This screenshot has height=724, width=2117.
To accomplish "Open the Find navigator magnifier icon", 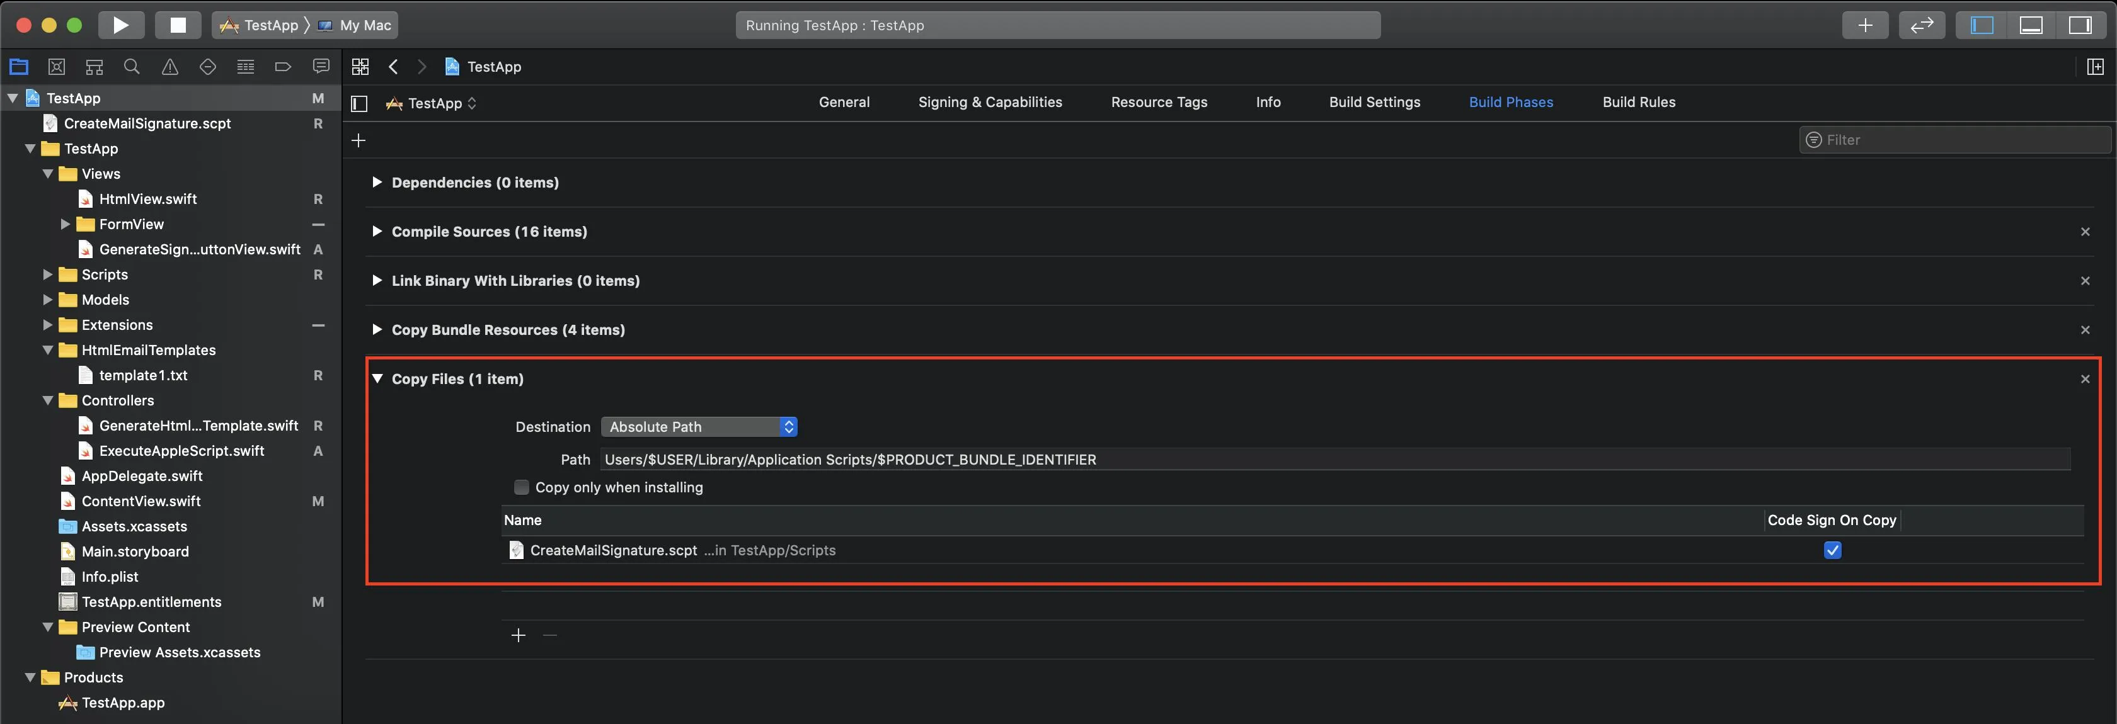I will [132, 67].
